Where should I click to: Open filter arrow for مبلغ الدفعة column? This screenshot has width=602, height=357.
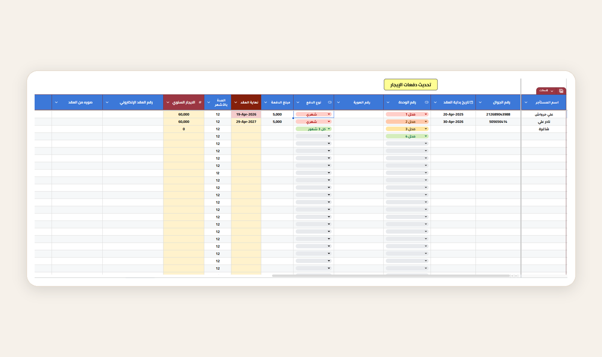coord(266,102)
